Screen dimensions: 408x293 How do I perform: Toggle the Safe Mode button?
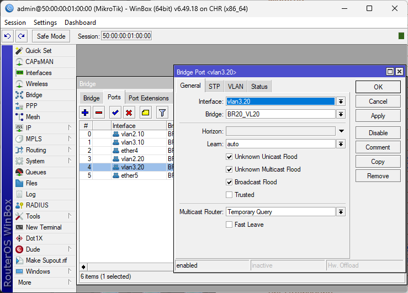click(51, 36)
